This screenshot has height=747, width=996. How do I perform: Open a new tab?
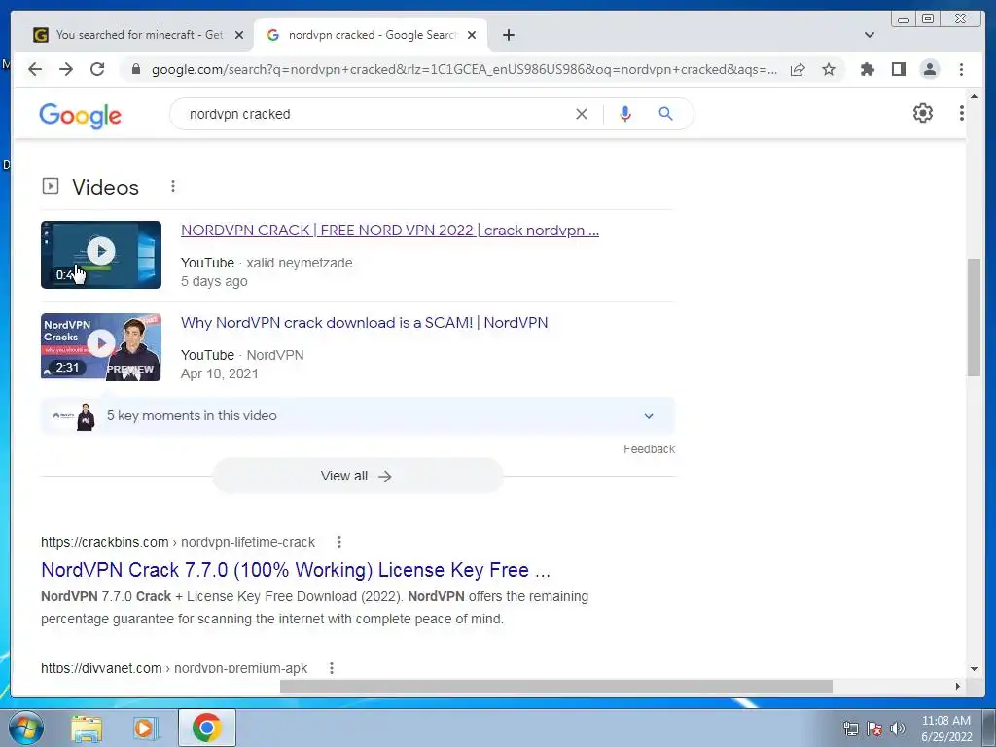508,35
